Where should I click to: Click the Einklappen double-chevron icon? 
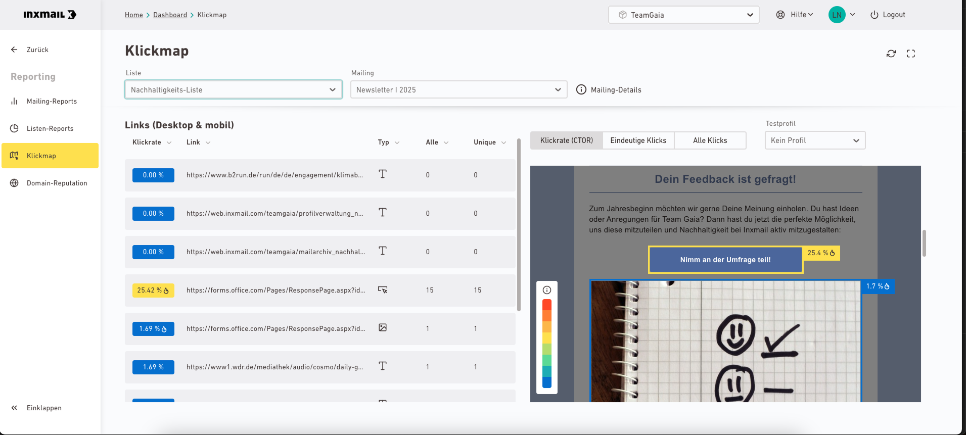tap(14, 408)
